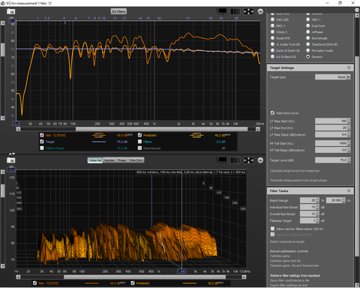Click waterfall vertical zoom down arrow
The width and height of the screenshot is (360, 288).
tap(3, 266)
